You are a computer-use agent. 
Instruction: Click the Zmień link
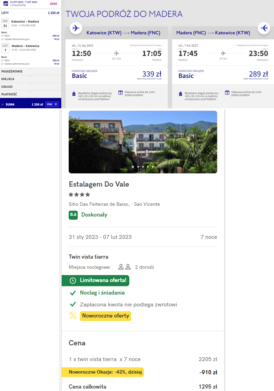[53, 3]
